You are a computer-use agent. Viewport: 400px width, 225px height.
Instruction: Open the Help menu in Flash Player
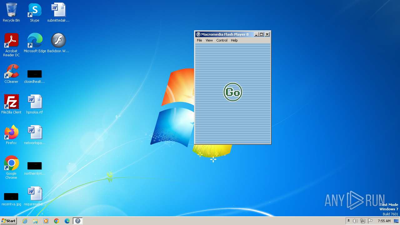234,40
